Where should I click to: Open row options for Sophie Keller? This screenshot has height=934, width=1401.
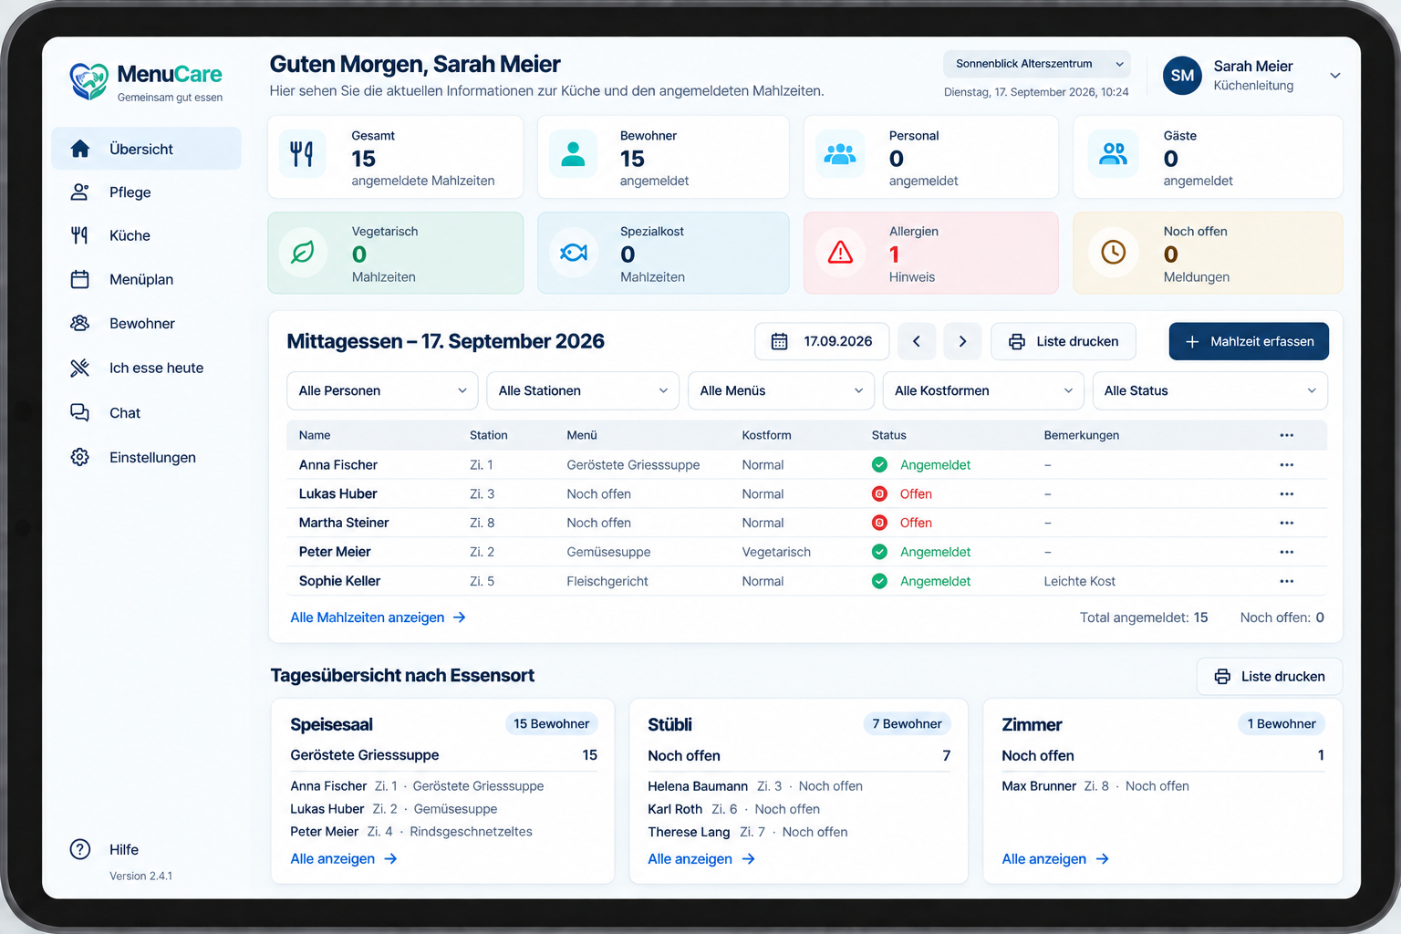(x=1286, y=581)
